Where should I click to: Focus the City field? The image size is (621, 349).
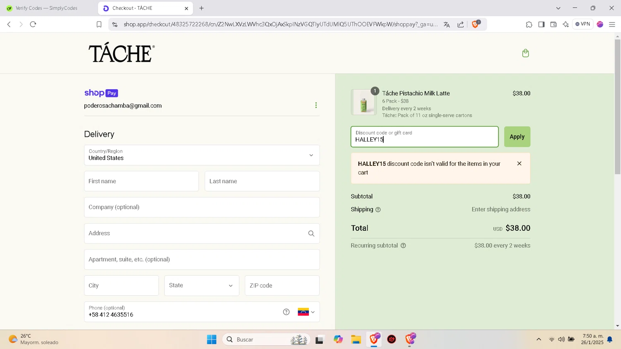point(121,285)
